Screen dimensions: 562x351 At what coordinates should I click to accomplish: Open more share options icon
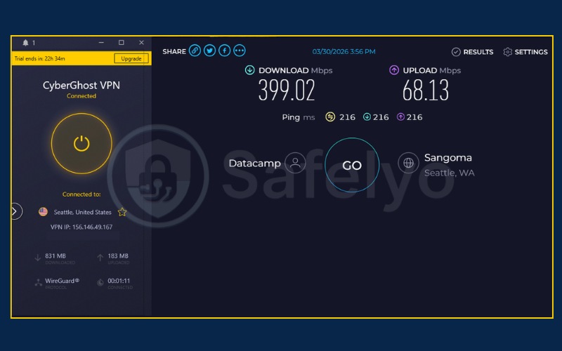pos(240,51)
